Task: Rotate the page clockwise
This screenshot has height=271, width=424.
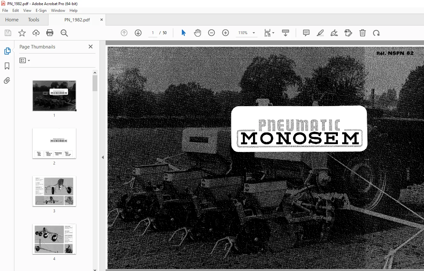Action: (x=376, y=33)
